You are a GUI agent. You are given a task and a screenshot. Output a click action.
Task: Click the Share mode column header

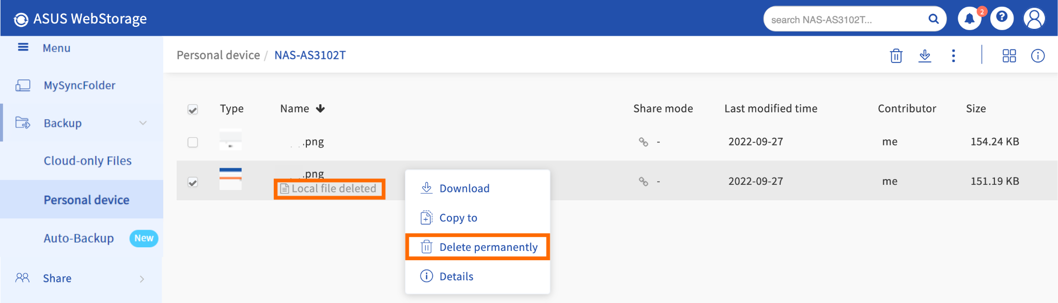click(x=663, y=108)
